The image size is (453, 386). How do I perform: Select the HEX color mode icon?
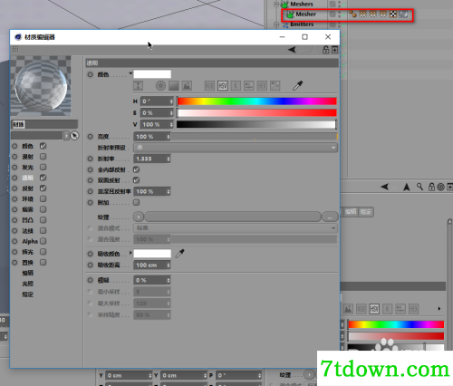(x=262, y=86)
